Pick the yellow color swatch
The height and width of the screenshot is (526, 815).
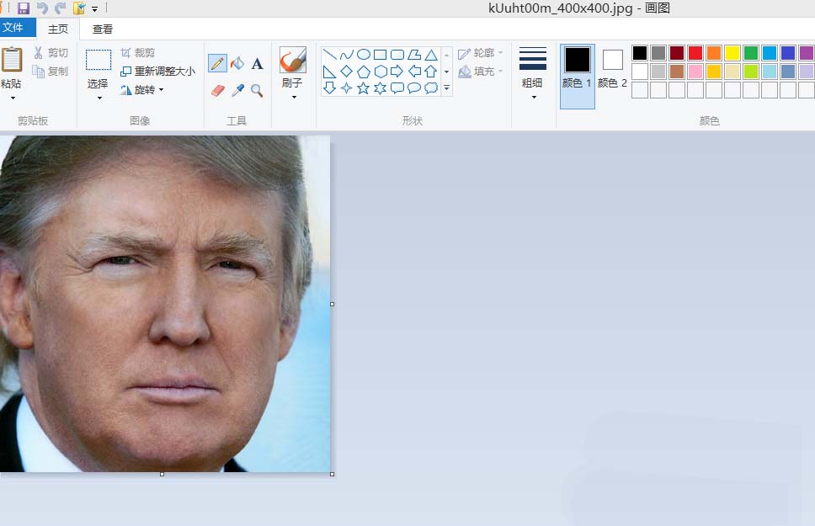point(732,53)
